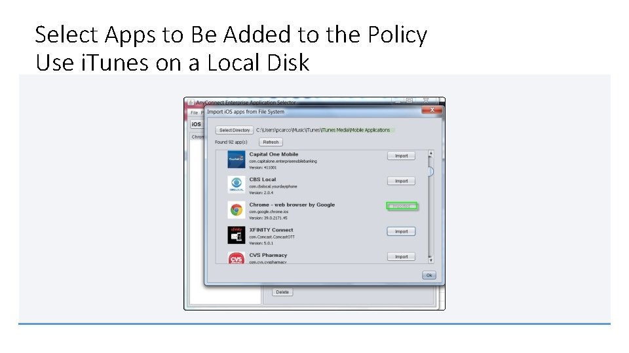Open the File menu in AnyConnect window

tap(194, 113)
